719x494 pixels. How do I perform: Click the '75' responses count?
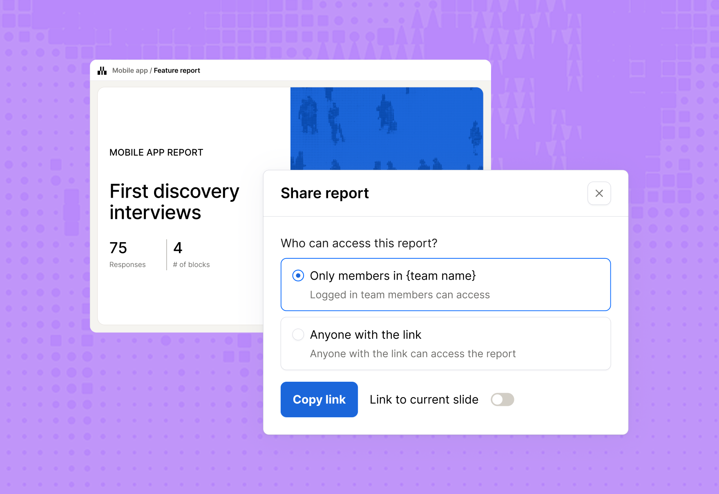pos(118,248)
